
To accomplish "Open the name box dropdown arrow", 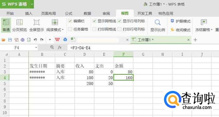I will point(36,48).
